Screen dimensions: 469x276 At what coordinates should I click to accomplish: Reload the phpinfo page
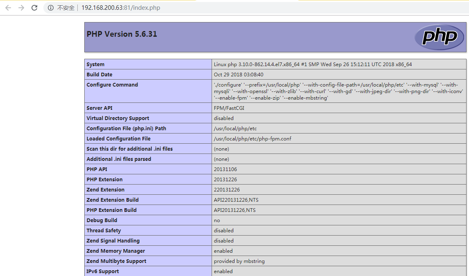coord(34,8)
